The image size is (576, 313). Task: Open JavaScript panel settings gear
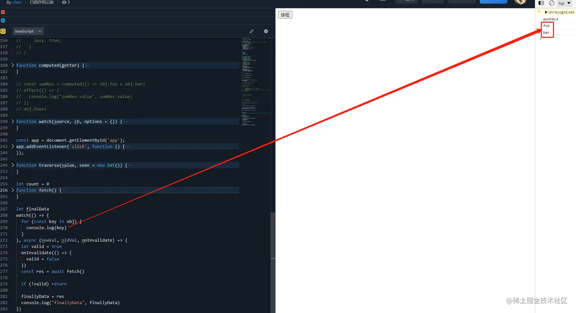pyautogui.click(x=266, y=31)
